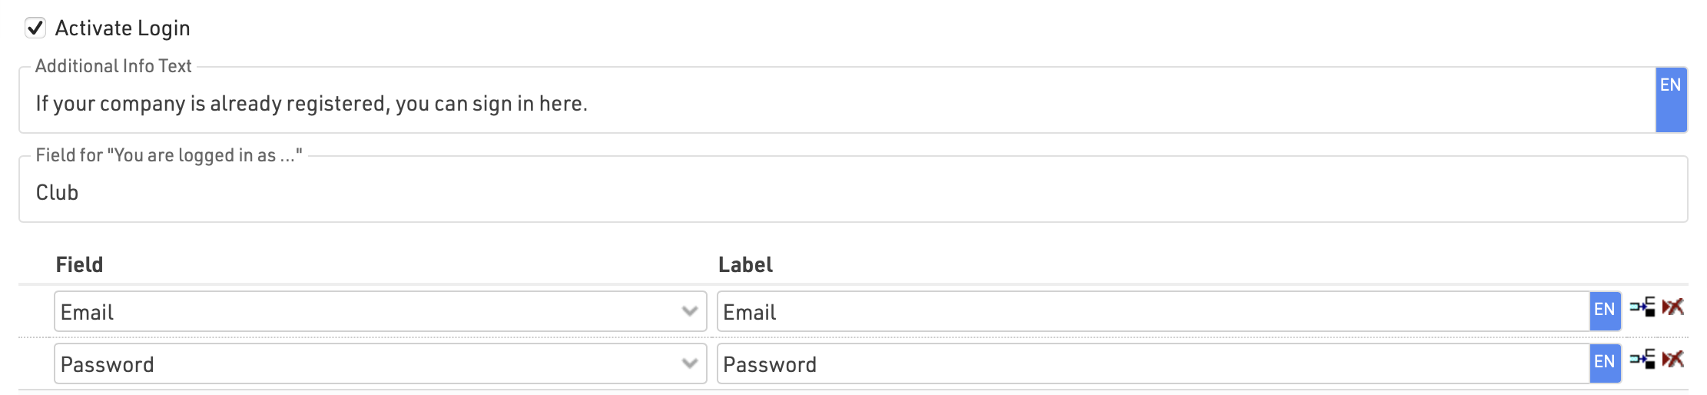1707x395 pixels.
Task: Click the Activate Login label text
Action: coord(123,28)
